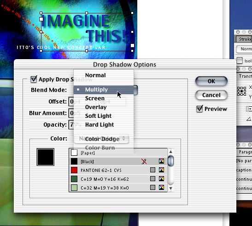Click the color type icon on C=32 M=19 Y=38 K=0 row
The width and height of the screenshot is (252, 226).
point(152,187)
